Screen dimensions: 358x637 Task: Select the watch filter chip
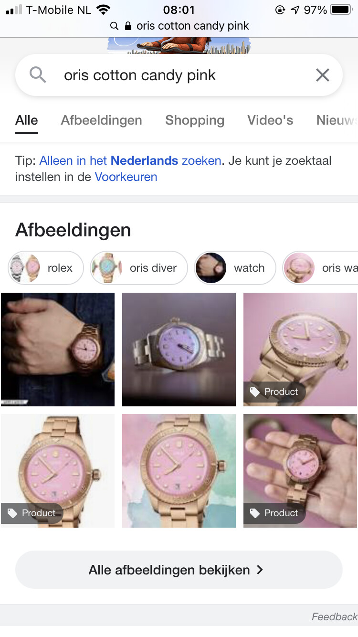click(x=235, y=268)
